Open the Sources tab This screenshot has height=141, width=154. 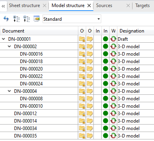tap(104, 5)
